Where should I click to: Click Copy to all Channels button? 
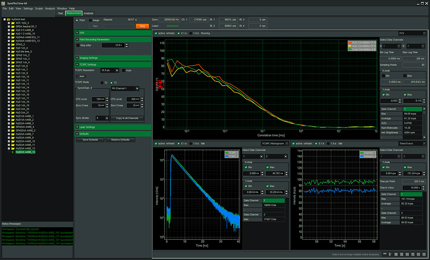[x=127, y=118]
